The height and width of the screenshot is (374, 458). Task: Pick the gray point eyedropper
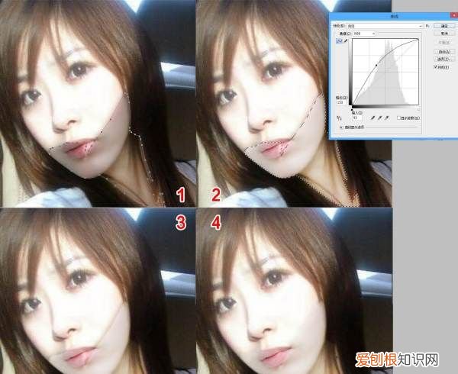coord(379,118)
